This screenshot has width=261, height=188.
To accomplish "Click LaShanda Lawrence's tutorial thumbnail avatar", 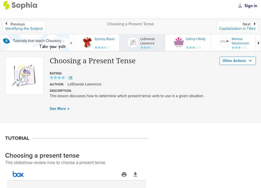I will coord(132,42).
